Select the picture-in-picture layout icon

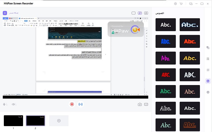tap(140, 13)
